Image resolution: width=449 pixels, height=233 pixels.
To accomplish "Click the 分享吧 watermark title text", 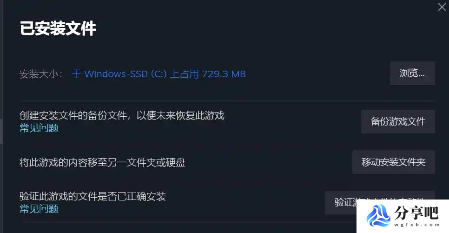I will (x=416, y=213).
